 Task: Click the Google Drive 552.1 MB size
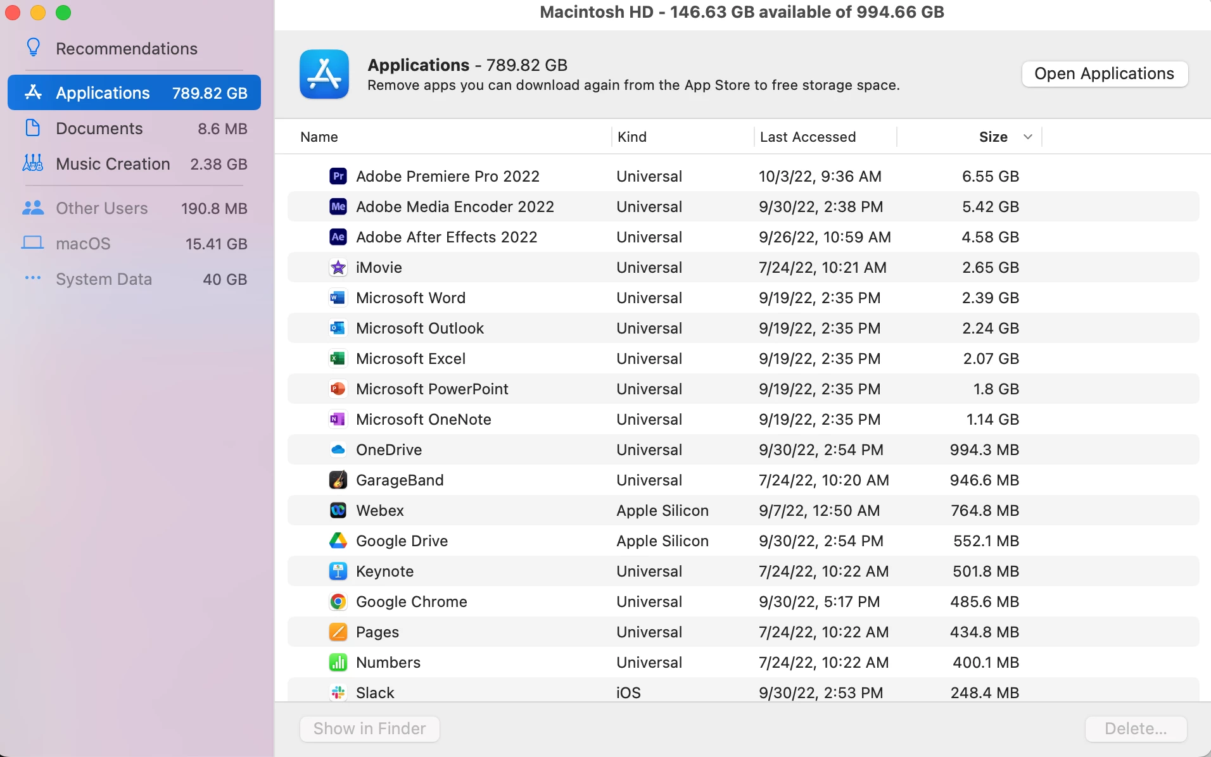pyautogui.click(x=986, y=541)
